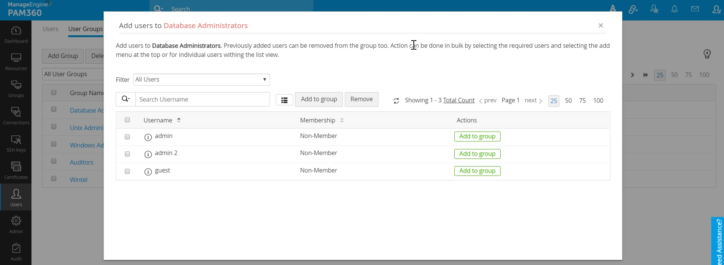Open the Need Assistance side tab
This screenshot has width=724, height=265.
pyautogui.click(x=718, y=241)
